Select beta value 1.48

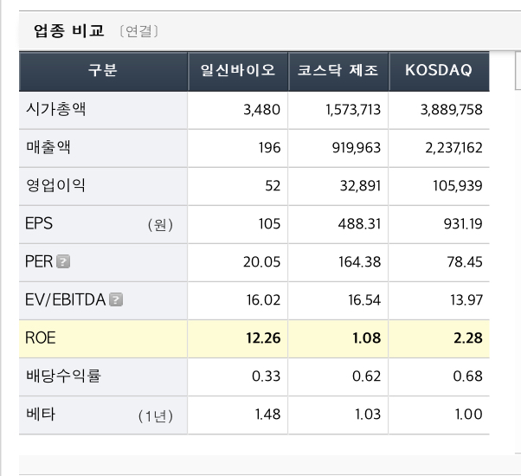pyautogui.click(x=267, y=415)
